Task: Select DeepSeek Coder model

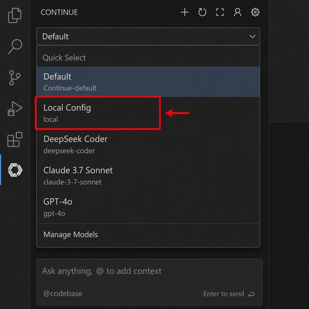Action: (148, 144)
